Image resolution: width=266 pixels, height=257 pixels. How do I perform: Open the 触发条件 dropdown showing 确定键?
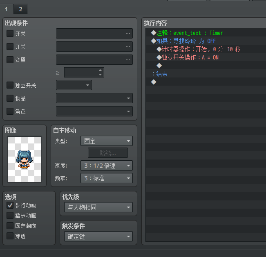pos(98,237)
